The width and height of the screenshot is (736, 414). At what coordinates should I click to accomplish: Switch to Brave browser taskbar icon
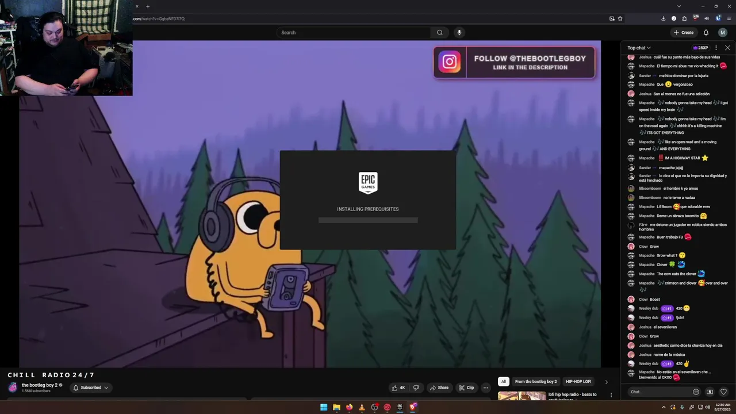(x=412, y=407)
